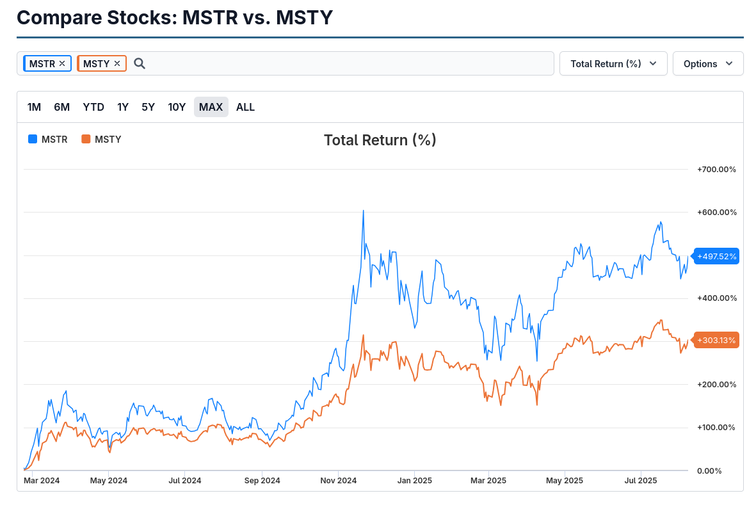Image resolution: width=756 pixels, height=507 pixels.
Task: Click the +600.00% axis label
Action: click(716, 213)
